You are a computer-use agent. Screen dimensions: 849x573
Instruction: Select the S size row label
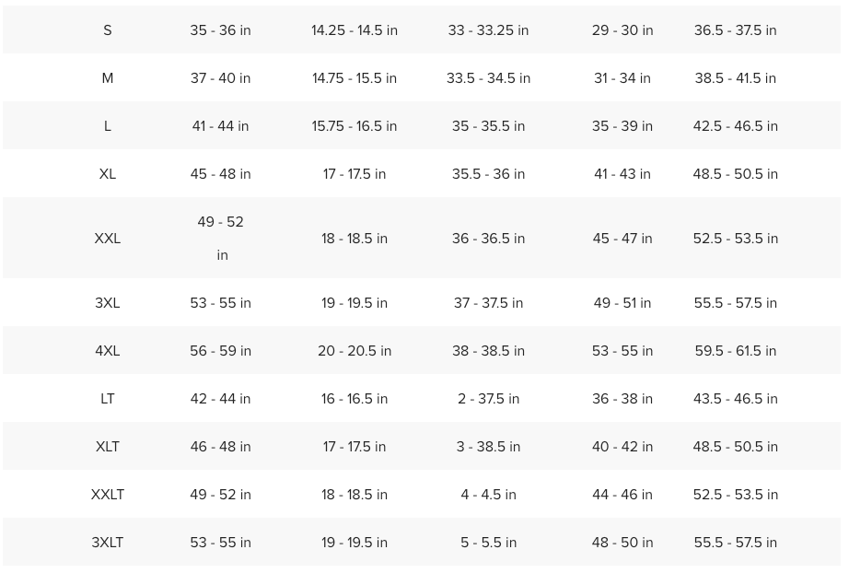pyautogui.click(x=107, y=30)
